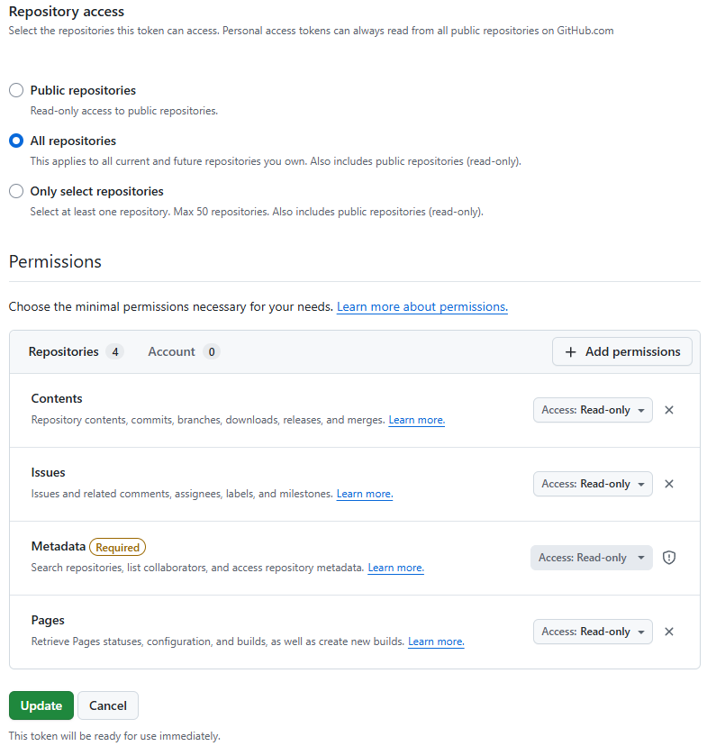Open the Metadata access level dropdown
Viewport: 707px width, 746px height.
coord(591,558)
